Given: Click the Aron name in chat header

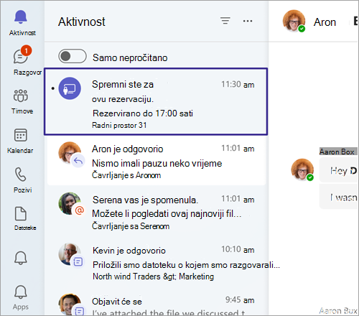Looking at the screenshot, I should pyautogui.click(x=325, y=22).
